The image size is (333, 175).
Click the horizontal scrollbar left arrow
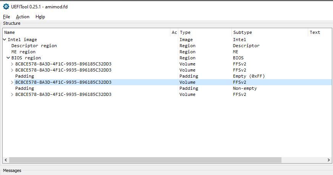pyautogui.click(x=6, y=160)
